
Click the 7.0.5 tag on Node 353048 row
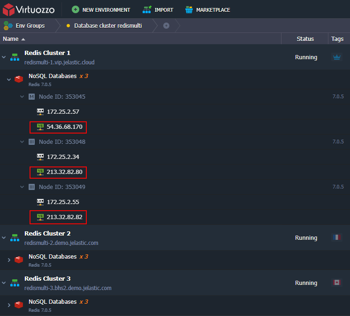(338, 142)
